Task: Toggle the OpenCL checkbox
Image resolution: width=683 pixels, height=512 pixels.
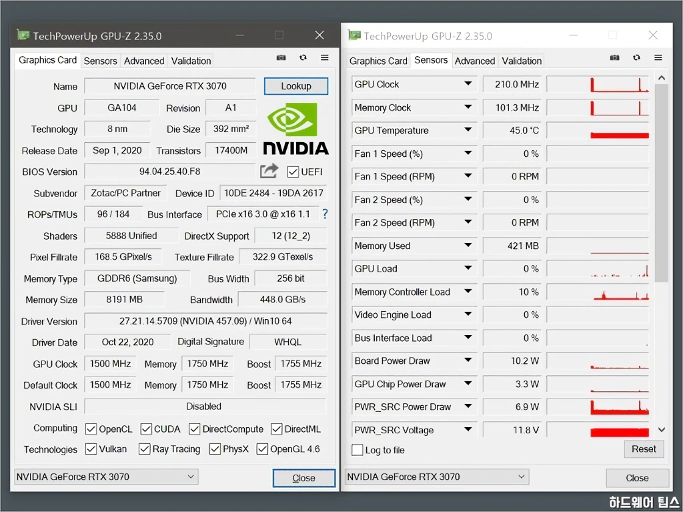Action: tap(91, 429)
